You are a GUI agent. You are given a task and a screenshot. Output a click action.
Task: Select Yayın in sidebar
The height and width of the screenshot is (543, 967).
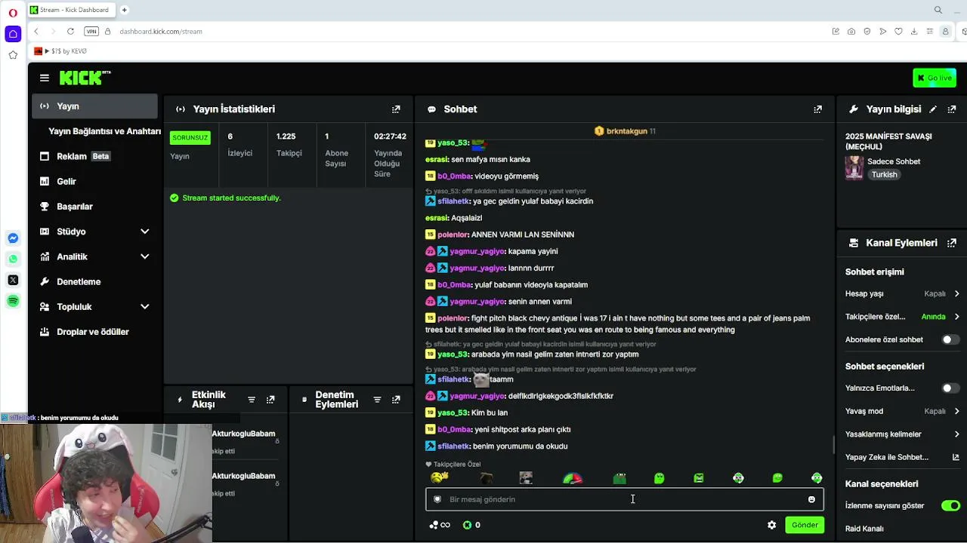[94, 106]
